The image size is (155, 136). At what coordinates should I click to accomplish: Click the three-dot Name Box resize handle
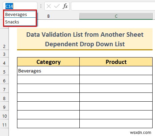[41, 6]
